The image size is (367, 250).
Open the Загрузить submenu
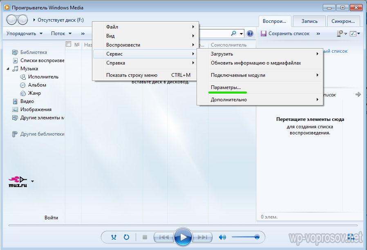[260, 54]
